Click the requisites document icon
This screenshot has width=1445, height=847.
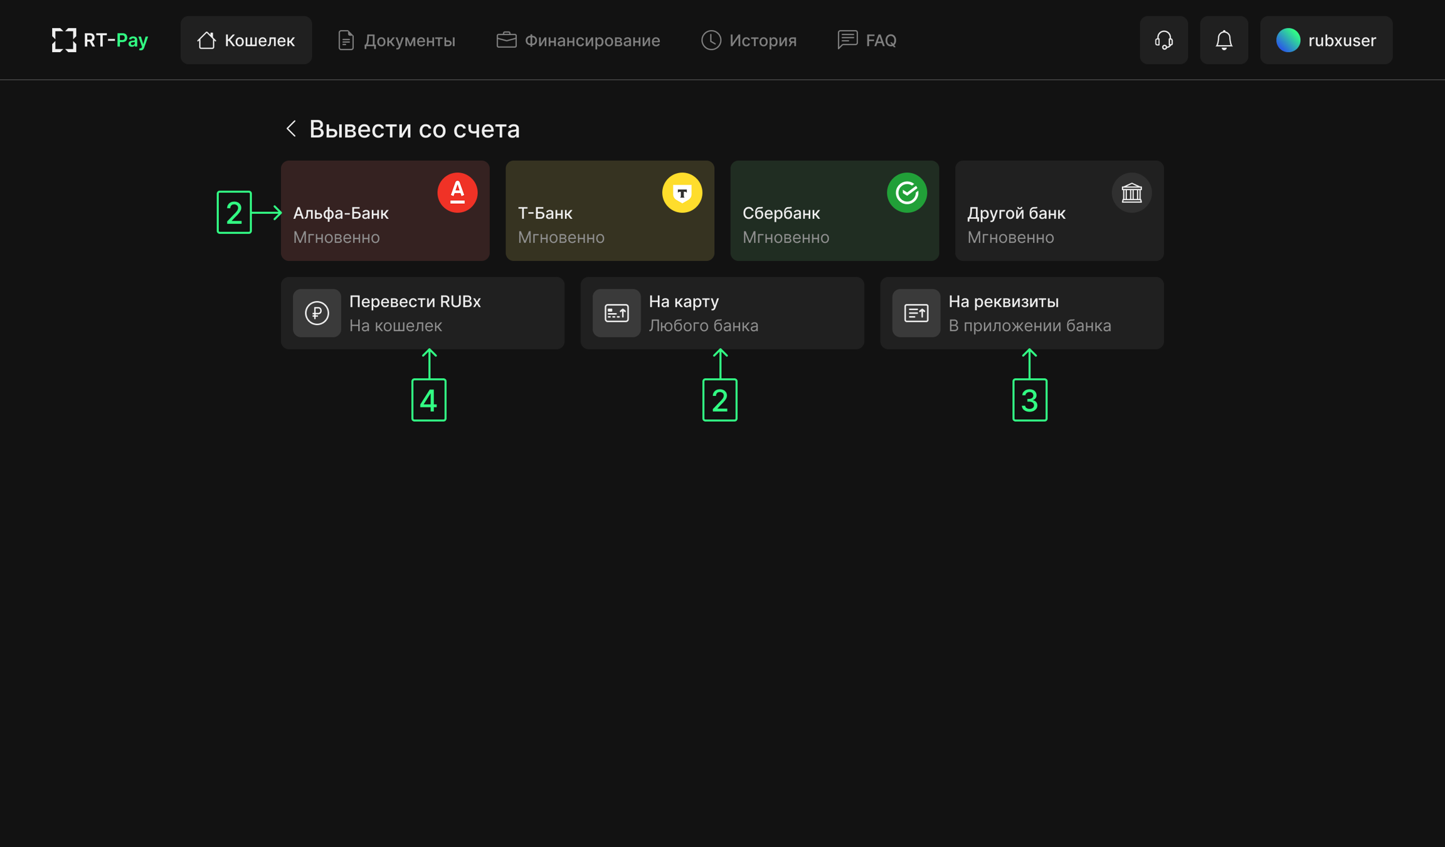tap(916, 313)
